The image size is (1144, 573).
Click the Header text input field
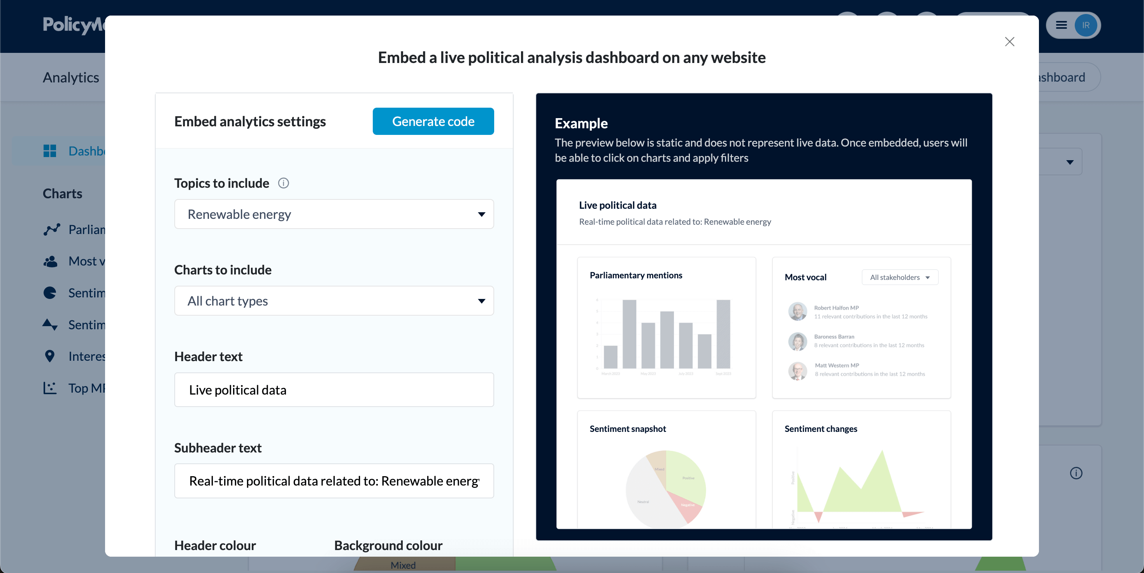[x=334, y=390]
